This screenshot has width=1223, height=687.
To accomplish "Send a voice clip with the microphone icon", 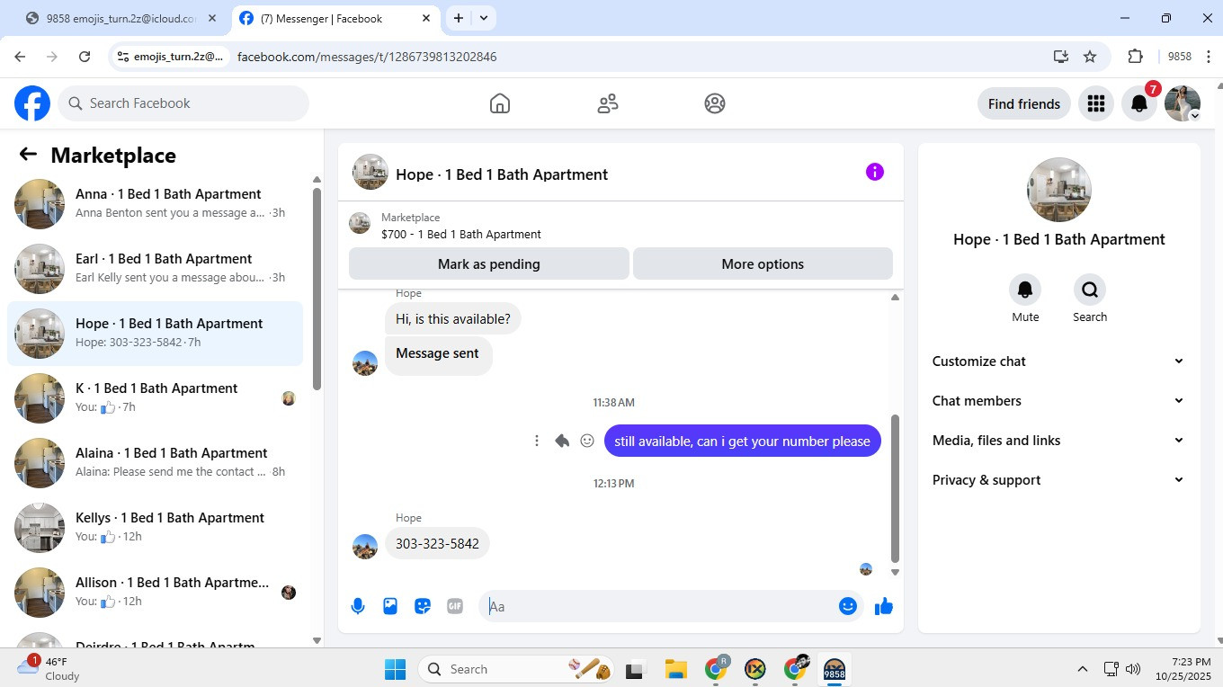I will pos(358,606).
